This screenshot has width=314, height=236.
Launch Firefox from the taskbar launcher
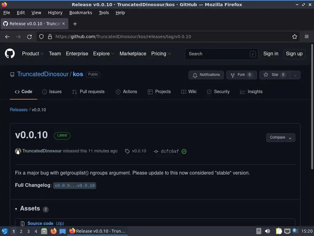[x=53, y=231]
